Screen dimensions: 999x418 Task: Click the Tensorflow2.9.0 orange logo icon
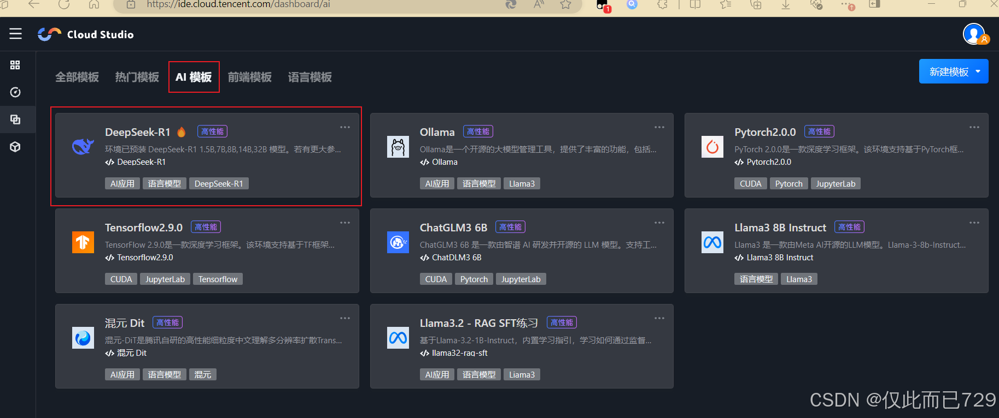click(x=83, y=242)
